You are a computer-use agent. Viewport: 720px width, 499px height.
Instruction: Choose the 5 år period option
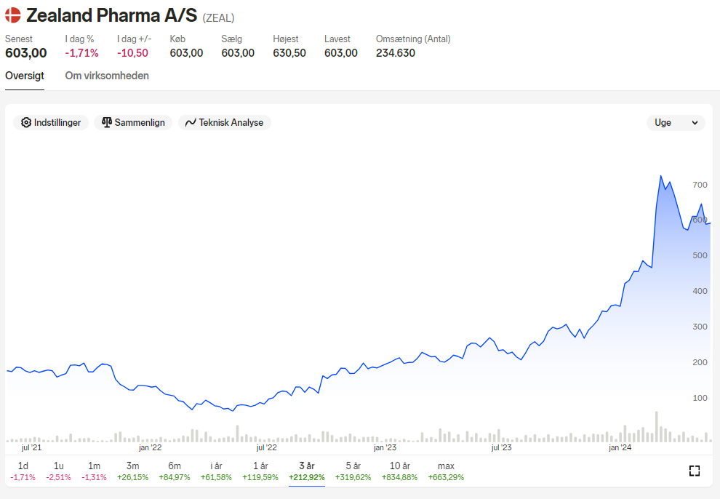click(x=353, y=471)
